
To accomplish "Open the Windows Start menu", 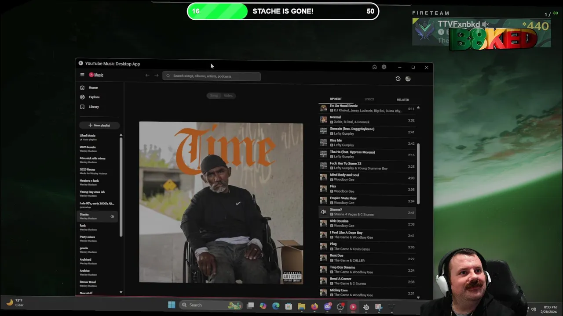I will [x=172, y=305].
